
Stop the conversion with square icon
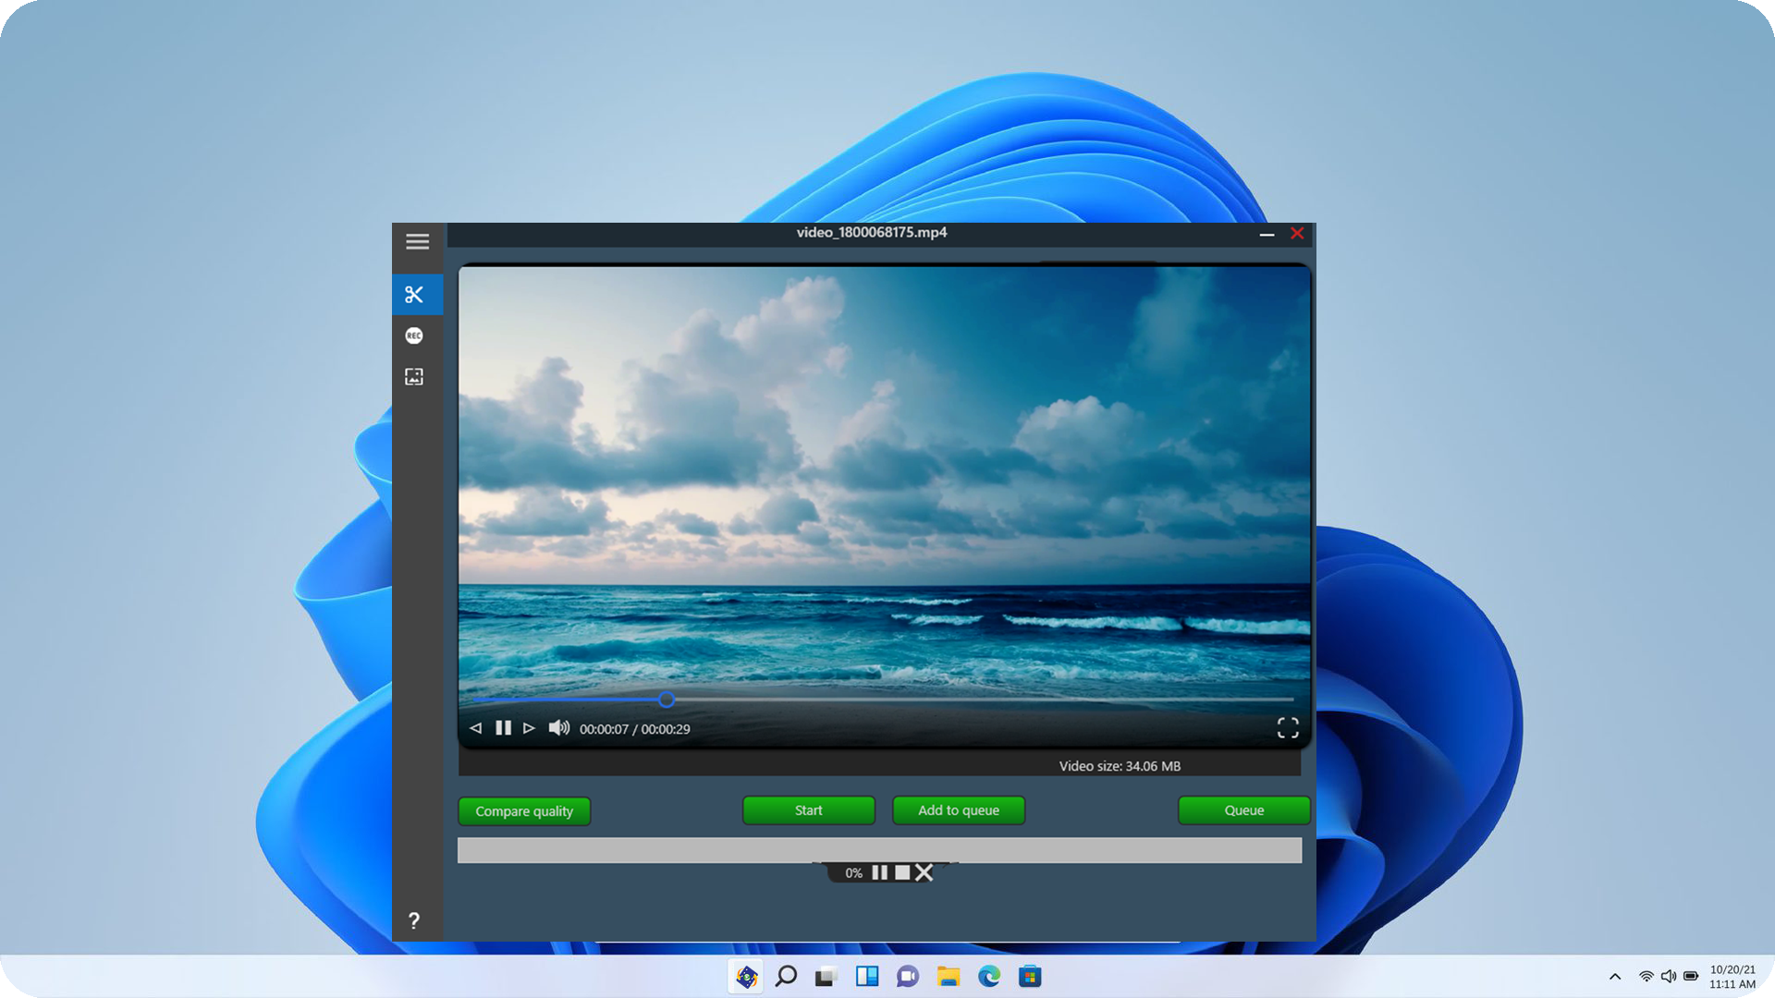point(902,872)
